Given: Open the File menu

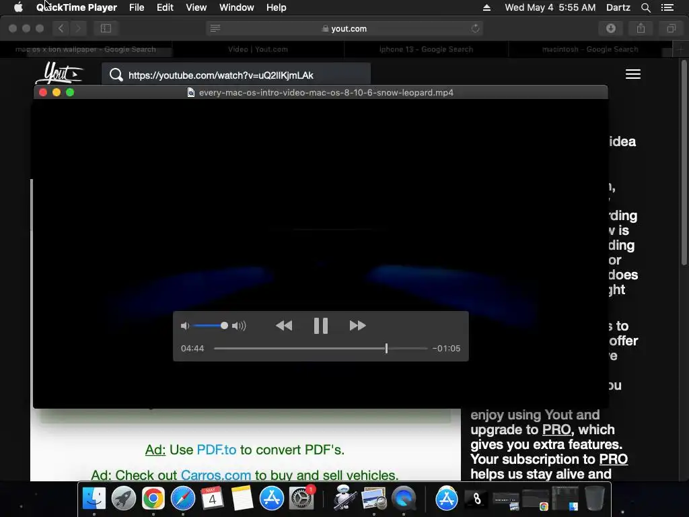Looking at the screenshot, I should click(x=137, y=7).
